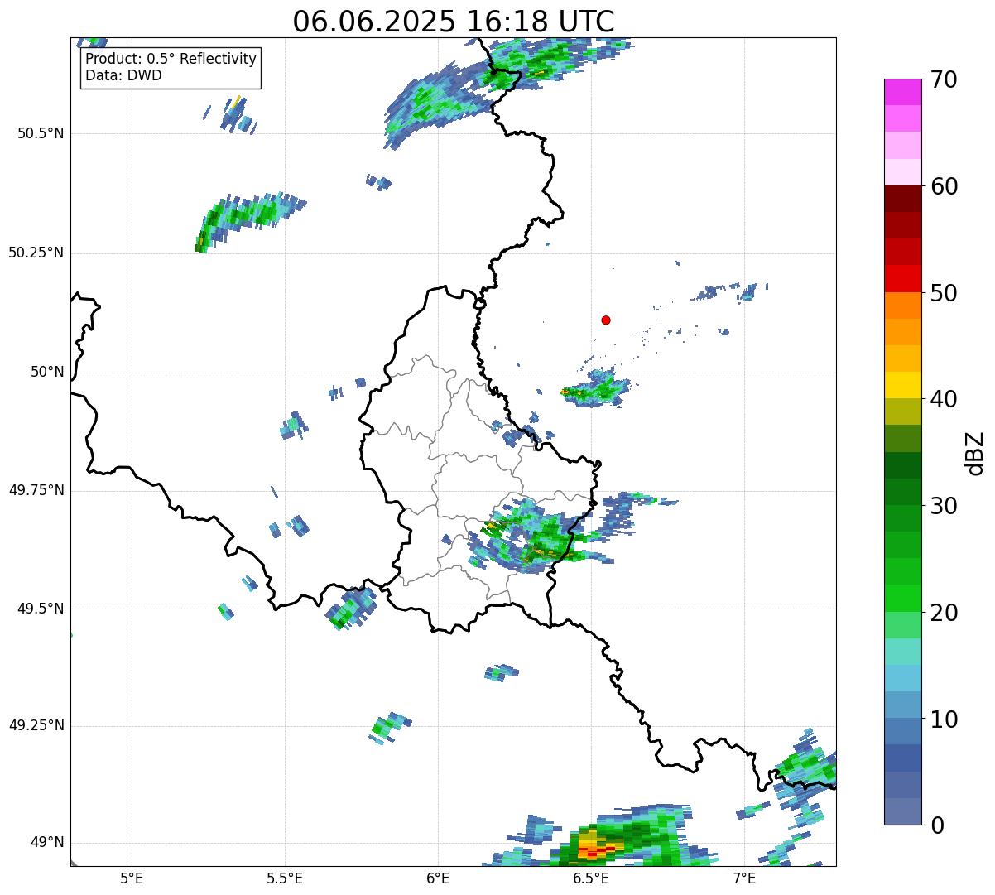
Task: Select the 'Data: DWD' legend text
Action: [123, 75]
